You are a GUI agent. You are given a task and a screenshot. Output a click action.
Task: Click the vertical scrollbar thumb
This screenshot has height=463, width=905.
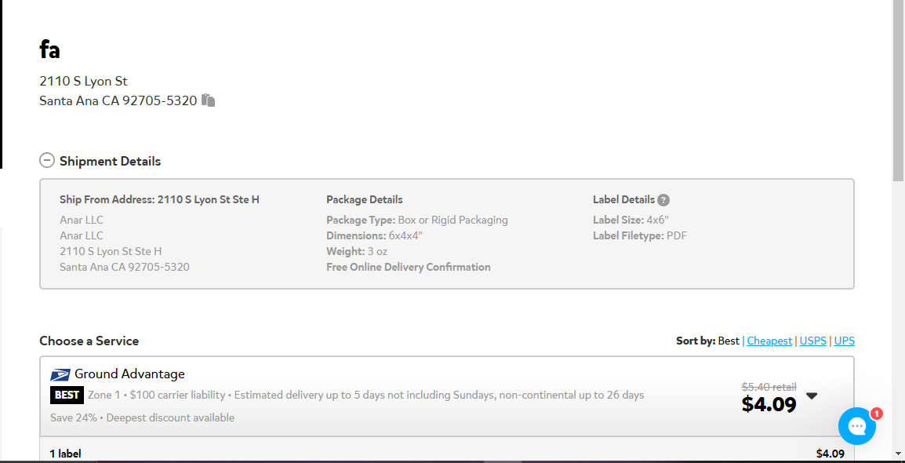[x=899, y=90]
